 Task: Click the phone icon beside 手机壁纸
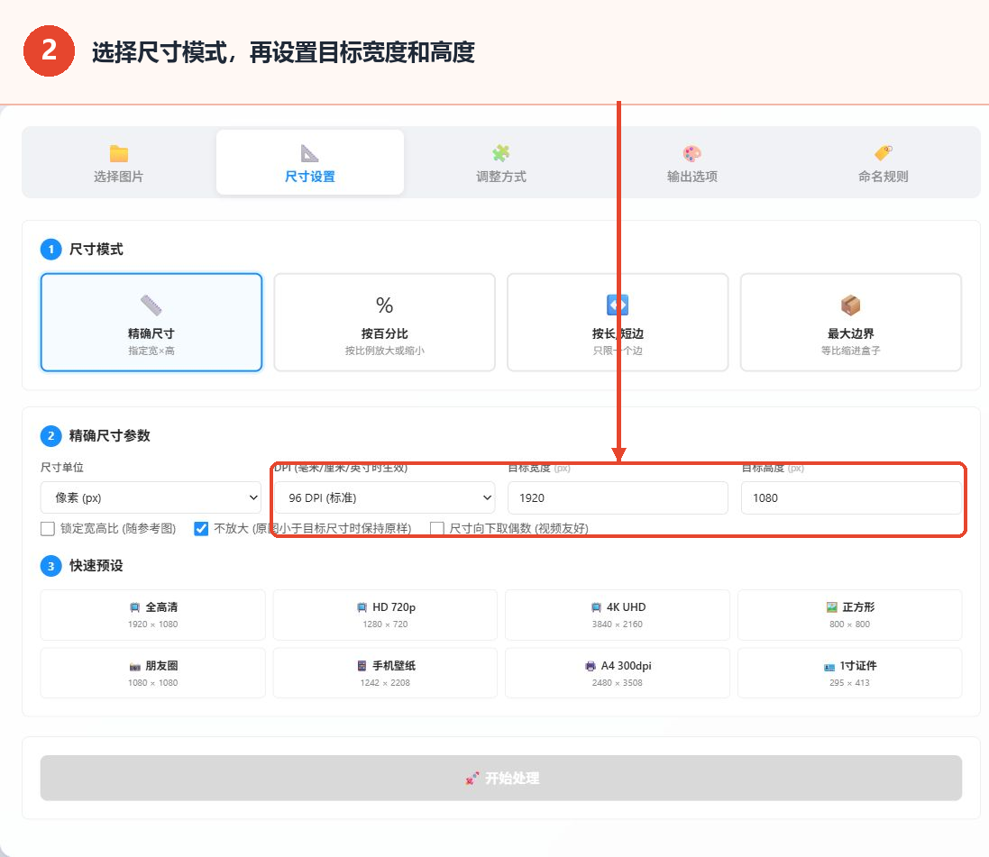point(362,666)
